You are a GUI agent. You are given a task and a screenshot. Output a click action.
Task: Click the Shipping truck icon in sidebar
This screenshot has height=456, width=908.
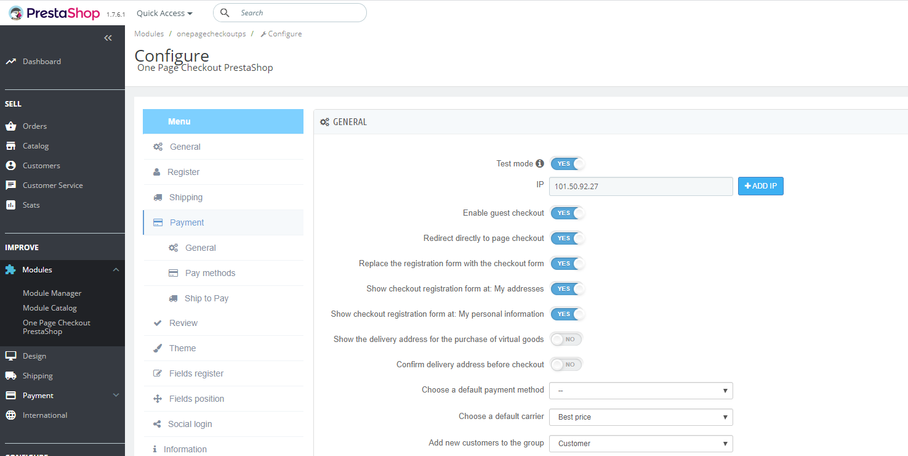10,376
